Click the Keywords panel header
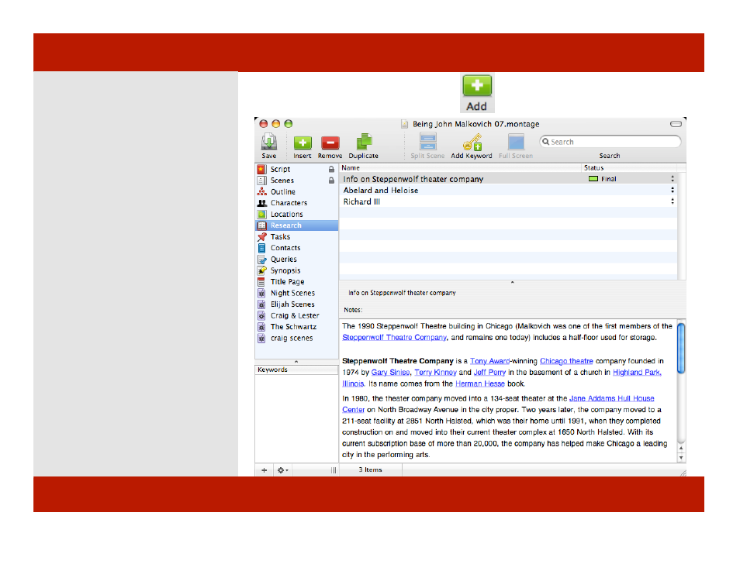This screenshot has height=571, width=740. click(x=296, y=370)
